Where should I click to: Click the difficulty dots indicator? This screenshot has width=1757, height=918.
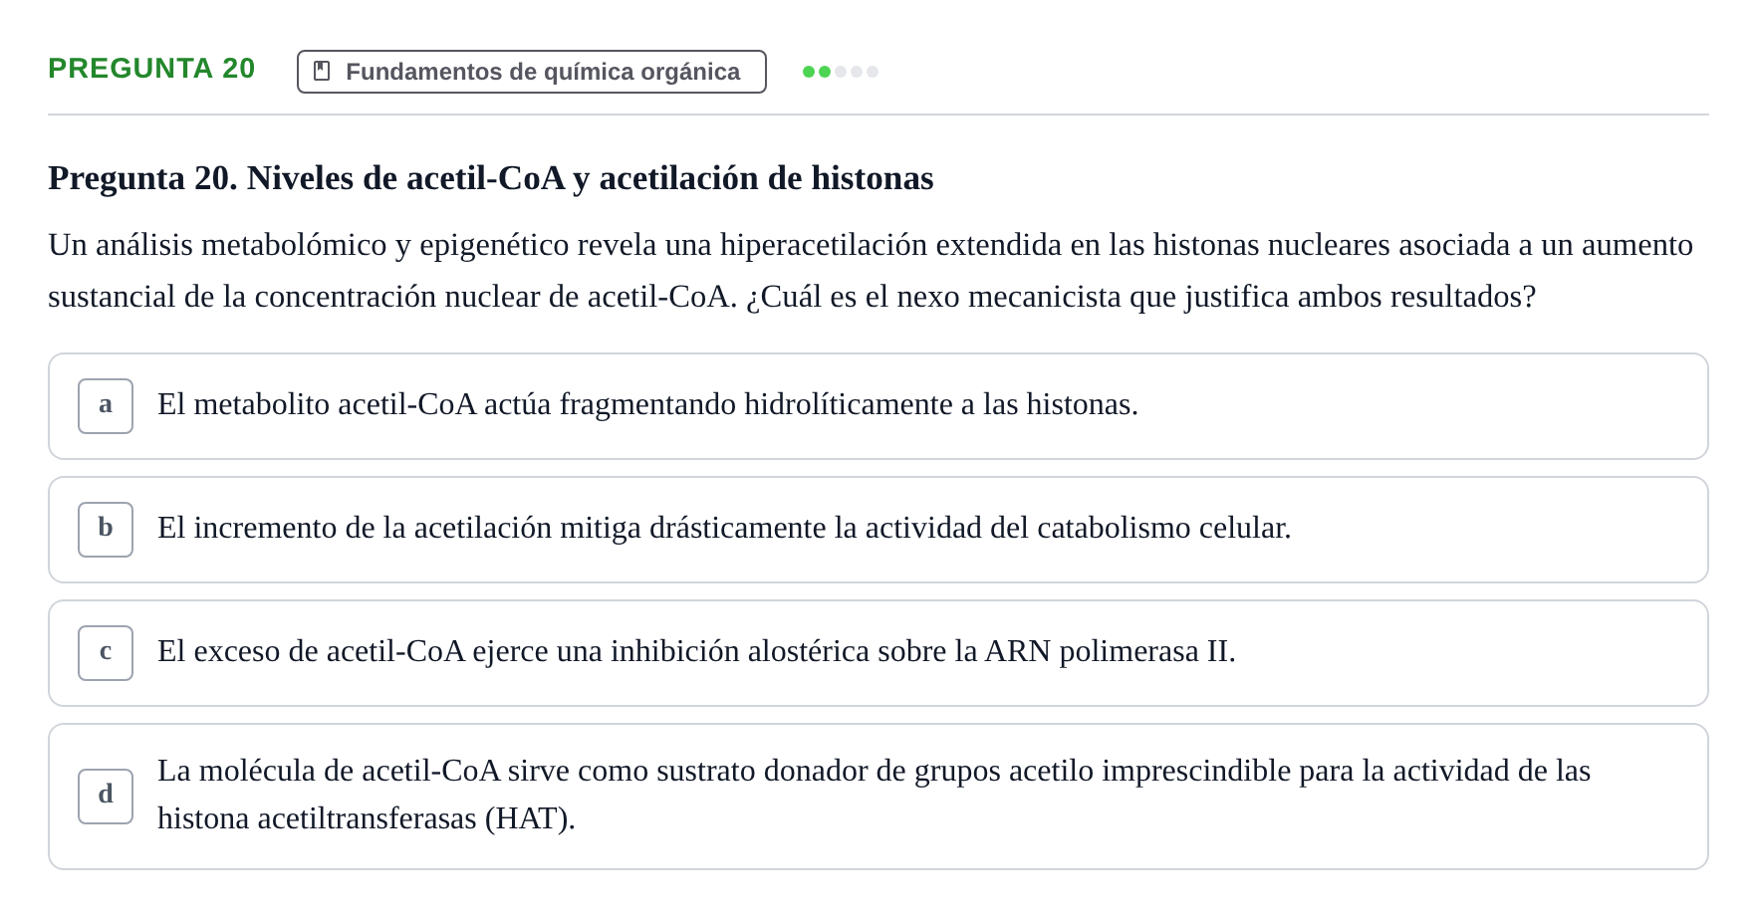pyautogui.click(x=841, y=72)
